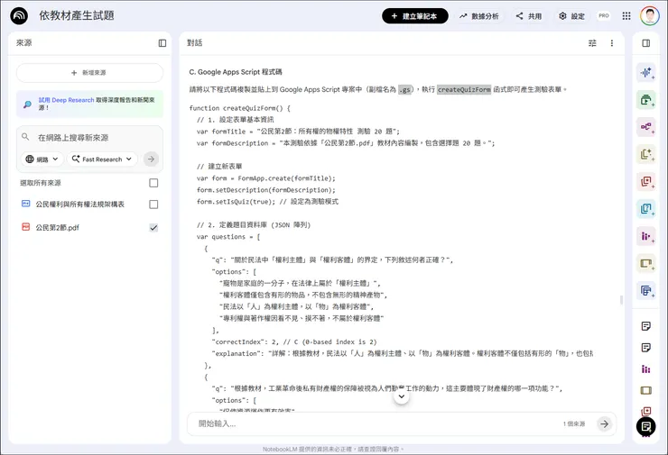The image size is (668, 455).
Task: Click the chat panel vertical scrollbar thumb
Action: pyautogui.click(x=621, y=300)
